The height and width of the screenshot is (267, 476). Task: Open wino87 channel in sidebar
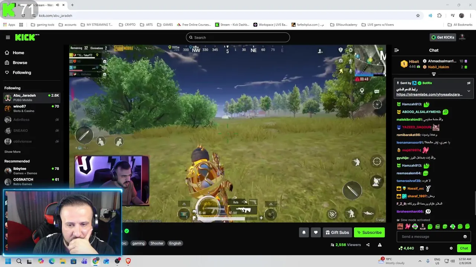tap(32, 109)
